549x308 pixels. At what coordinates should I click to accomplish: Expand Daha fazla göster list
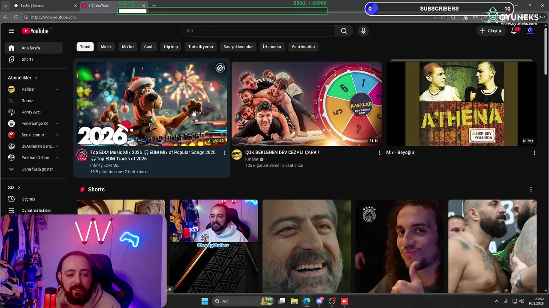pos(34,169)
